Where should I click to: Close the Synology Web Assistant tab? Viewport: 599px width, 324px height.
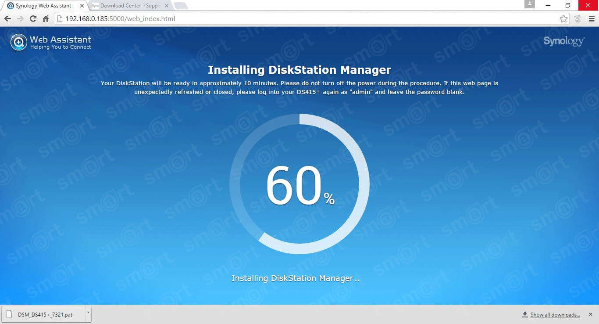pyautogui.click(x=82, y=6)
